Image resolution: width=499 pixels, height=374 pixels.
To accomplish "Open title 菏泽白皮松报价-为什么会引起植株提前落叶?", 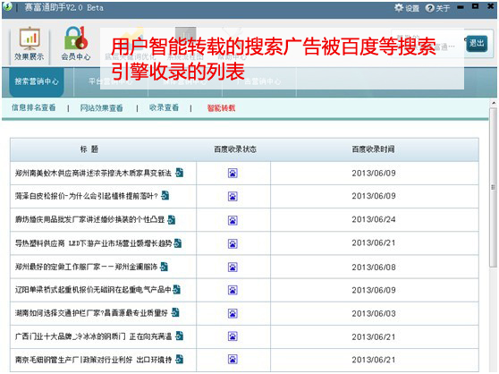I will [86, 196].
